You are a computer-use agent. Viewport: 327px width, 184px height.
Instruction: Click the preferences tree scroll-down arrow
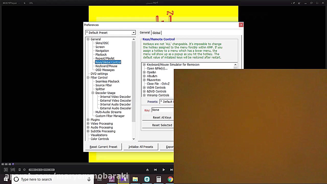point(134,139)
